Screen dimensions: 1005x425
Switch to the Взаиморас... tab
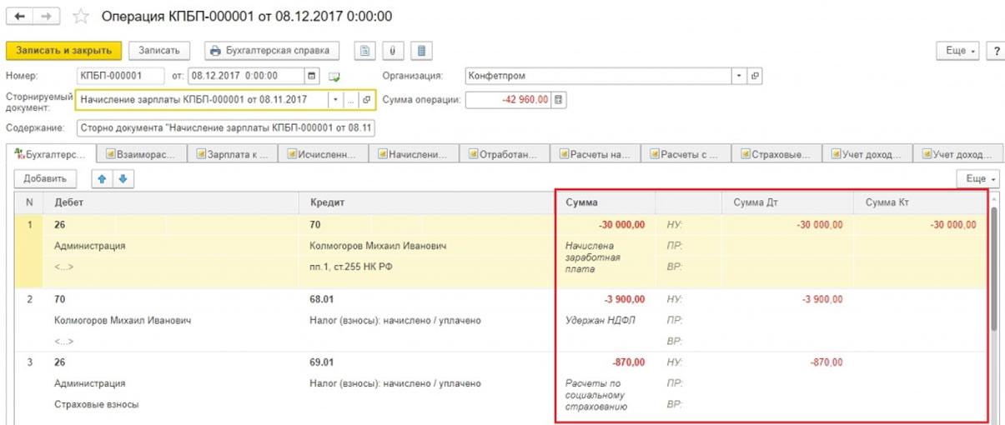click(x=142, y=154)
